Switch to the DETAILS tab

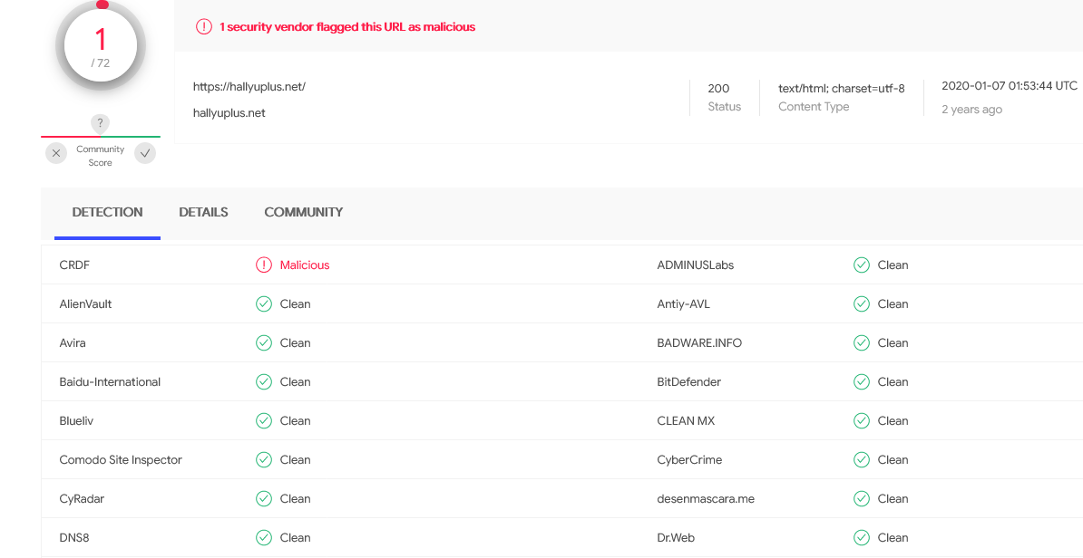[x=203, y=213]
